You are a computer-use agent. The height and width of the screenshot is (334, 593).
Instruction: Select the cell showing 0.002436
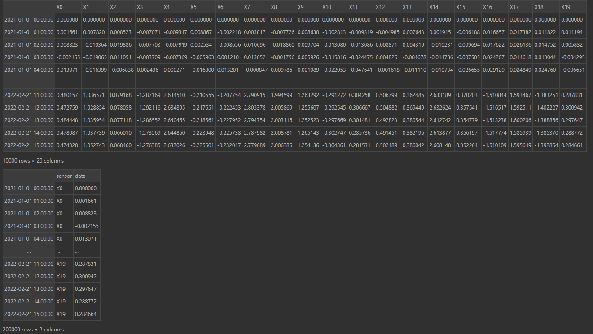[149, 70]
